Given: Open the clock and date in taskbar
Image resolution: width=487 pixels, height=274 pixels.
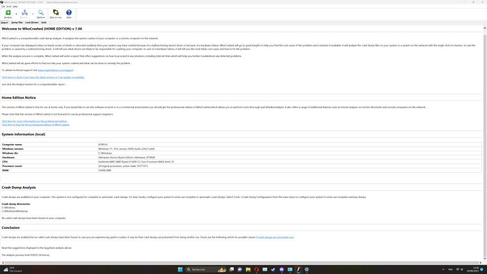Looking at the screenshot, I should (473, 269).
